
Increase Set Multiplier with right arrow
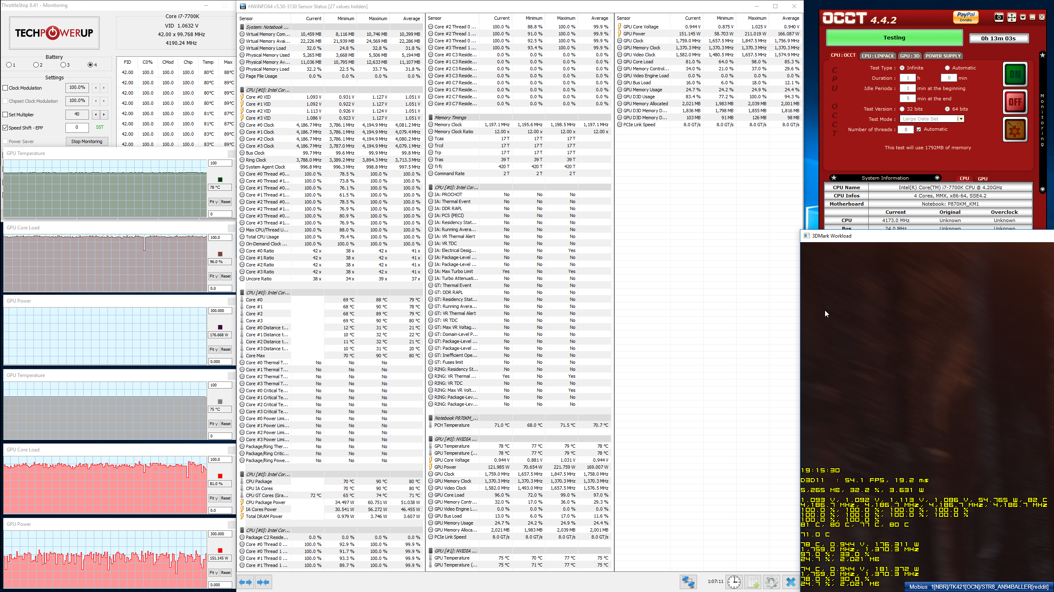click(x=104, y=115)
